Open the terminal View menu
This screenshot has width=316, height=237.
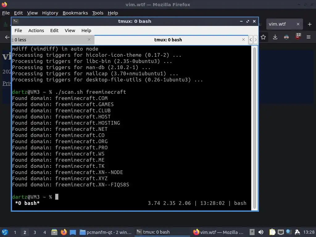(70, 31)
